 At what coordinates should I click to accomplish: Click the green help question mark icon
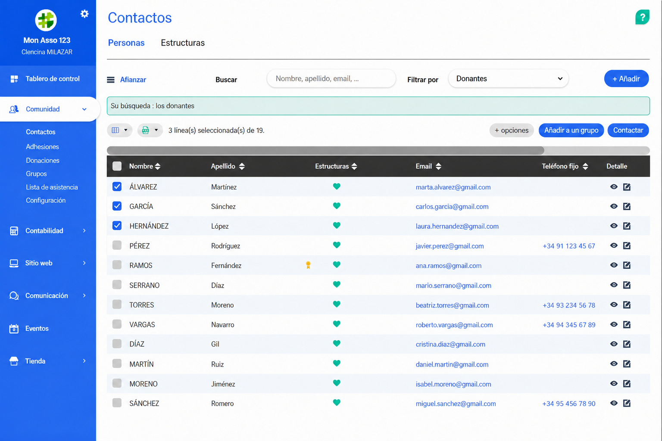coord(642,17)
